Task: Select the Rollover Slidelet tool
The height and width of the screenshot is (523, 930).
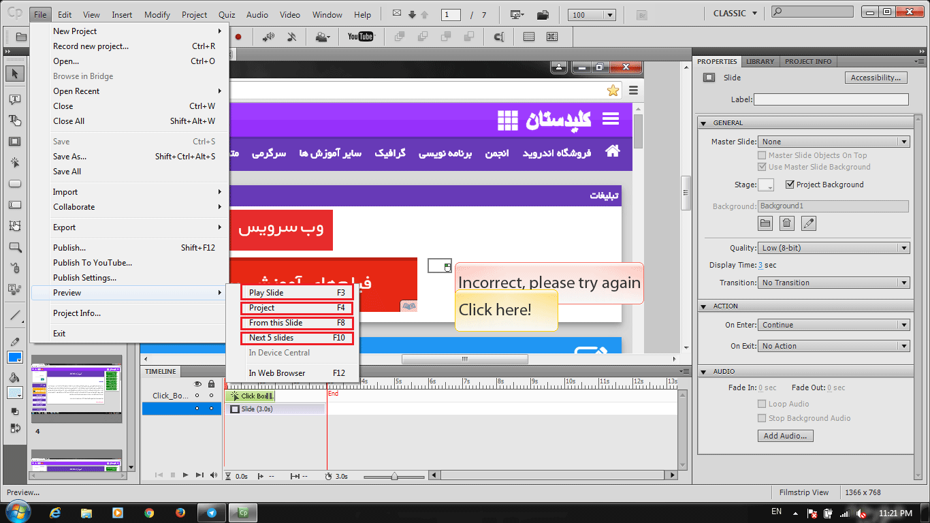Action: (15, 226)
